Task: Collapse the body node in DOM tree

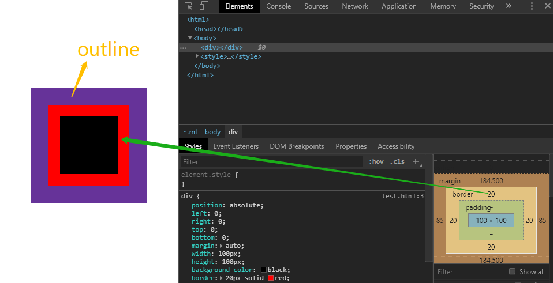Action: (x=190, y=38)
